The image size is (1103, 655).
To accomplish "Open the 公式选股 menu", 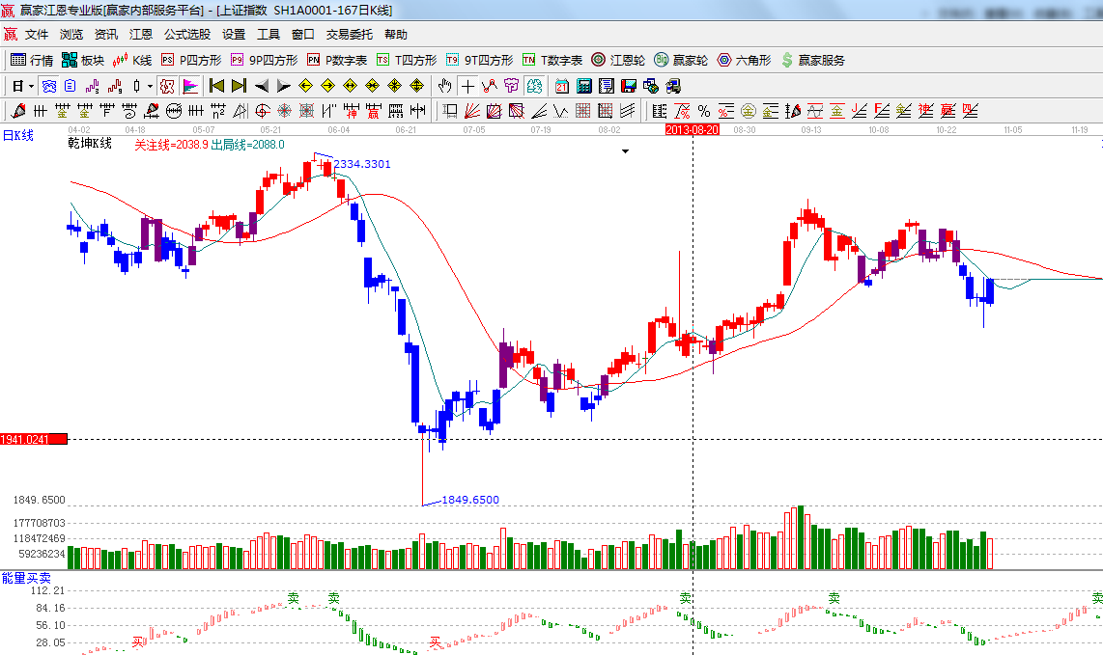I will 186,34.
